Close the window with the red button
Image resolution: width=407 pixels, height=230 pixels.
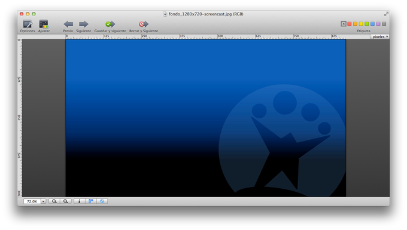(x=22, y=14)
